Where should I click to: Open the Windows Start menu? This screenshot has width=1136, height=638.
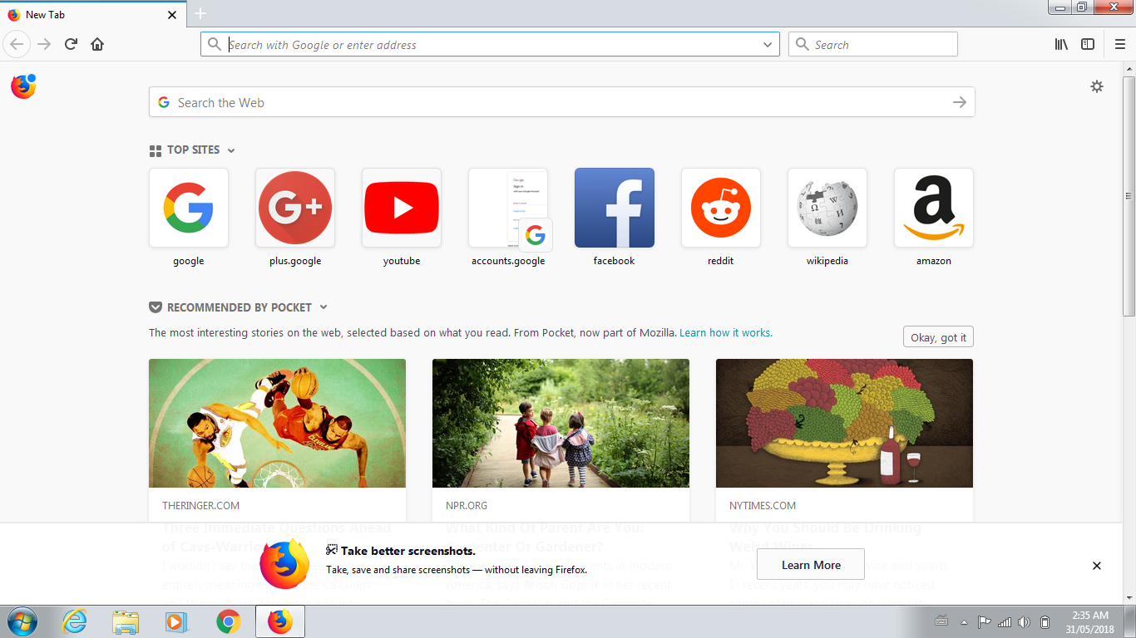tap(22, 621)
